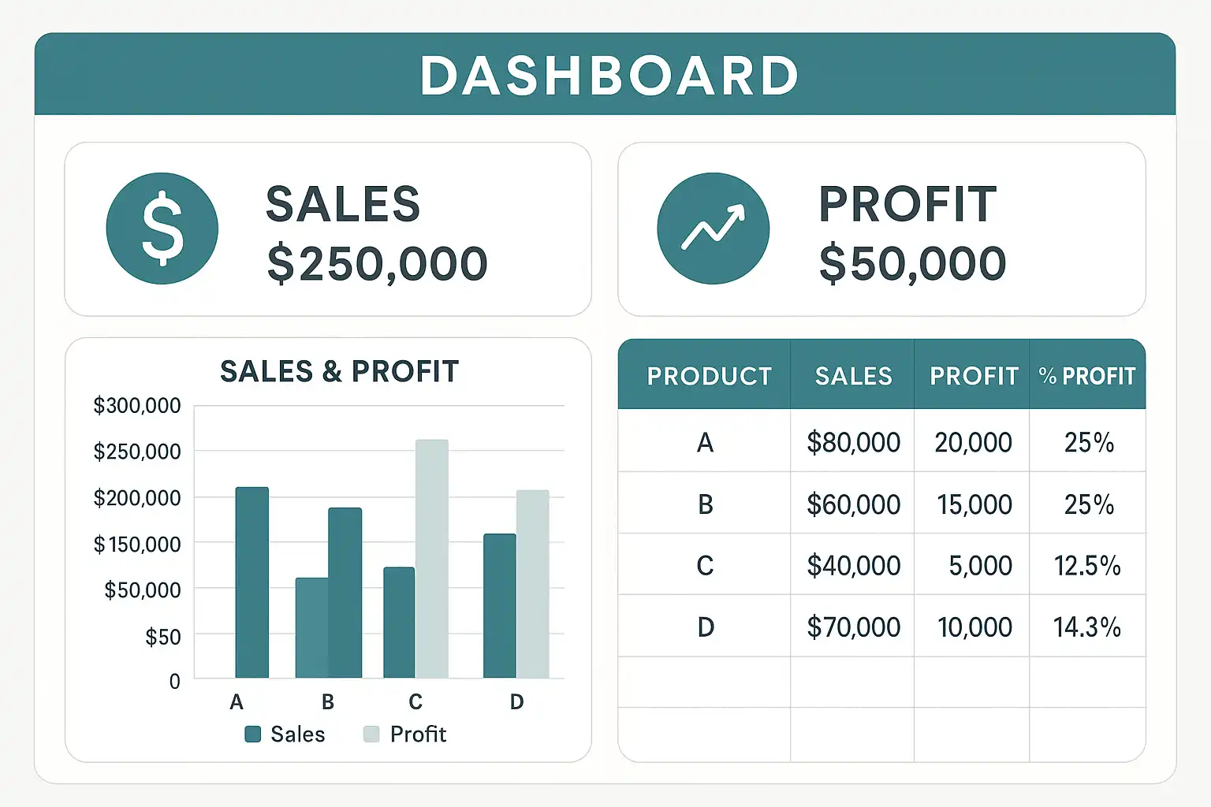
Task: Click the trending arrow icon in Profit card
Action: [713, 229]
